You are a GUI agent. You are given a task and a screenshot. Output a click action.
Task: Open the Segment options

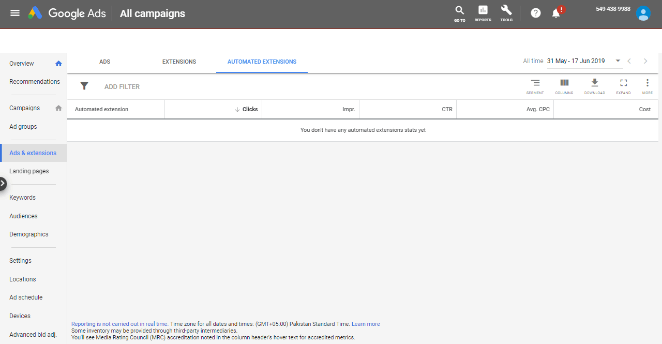click(535, 86)
